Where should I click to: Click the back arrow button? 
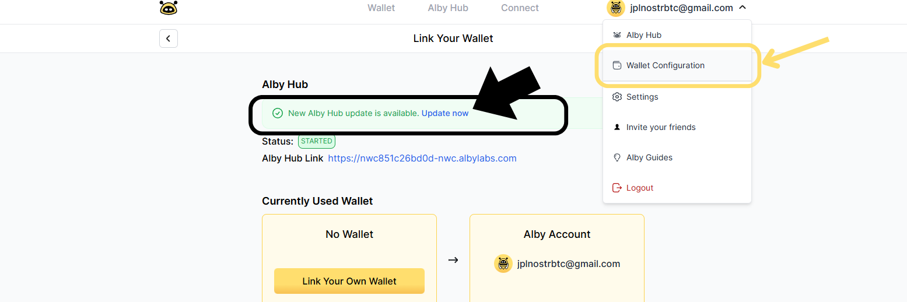168,38
